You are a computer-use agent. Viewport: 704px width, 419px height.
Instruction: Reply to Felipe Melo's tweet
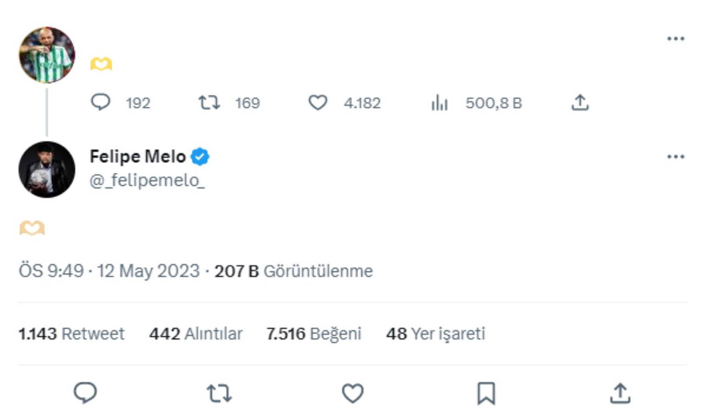point(85,393)
